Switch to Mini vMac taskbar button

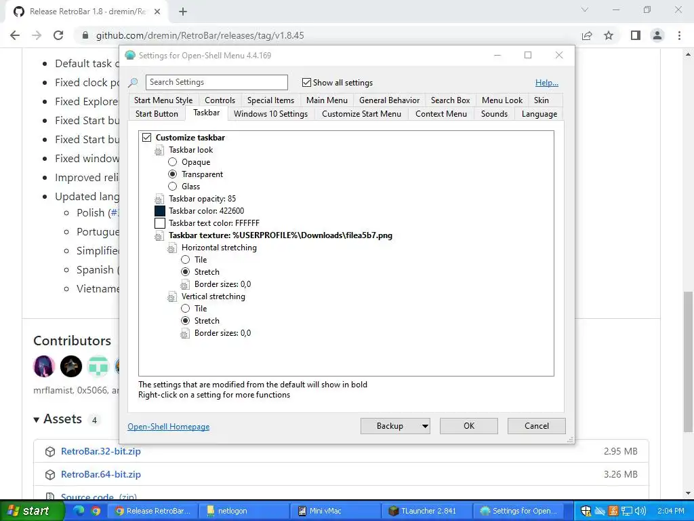(x=335, y=511)
